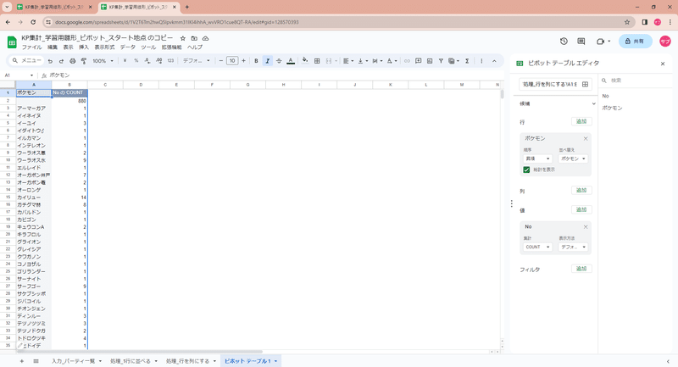Open the 123 number format menu
678x367 pixels.
(170, 61)
